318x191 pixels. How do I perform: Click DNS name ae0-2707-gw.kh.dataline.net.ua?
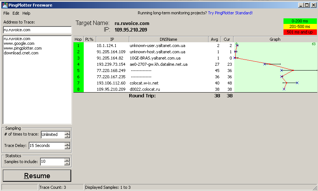[159, 65]
